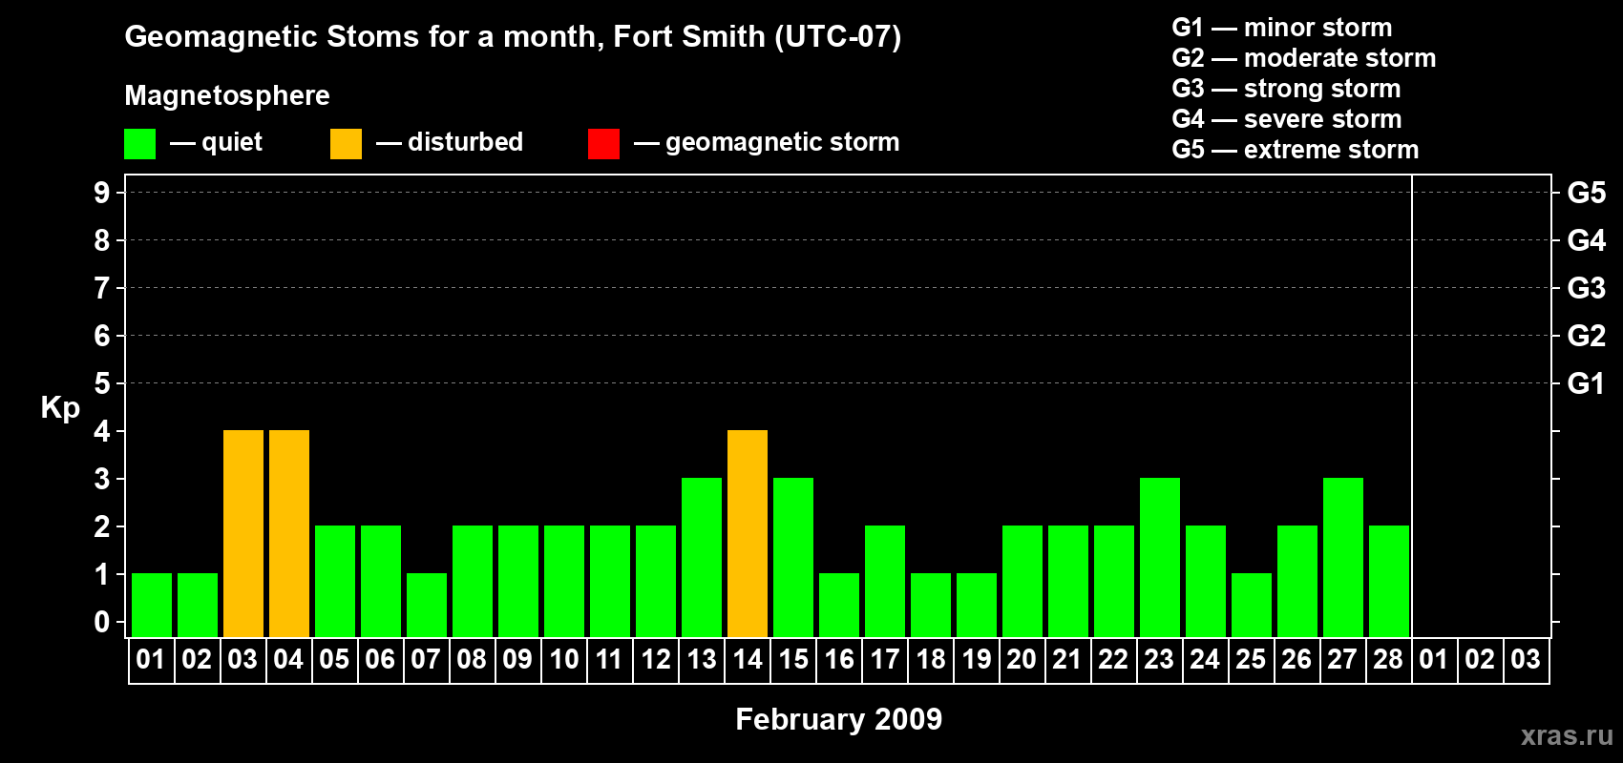1623x763 pixels.
Task: Click the Kp axis value 0
Action: [102, 622]
